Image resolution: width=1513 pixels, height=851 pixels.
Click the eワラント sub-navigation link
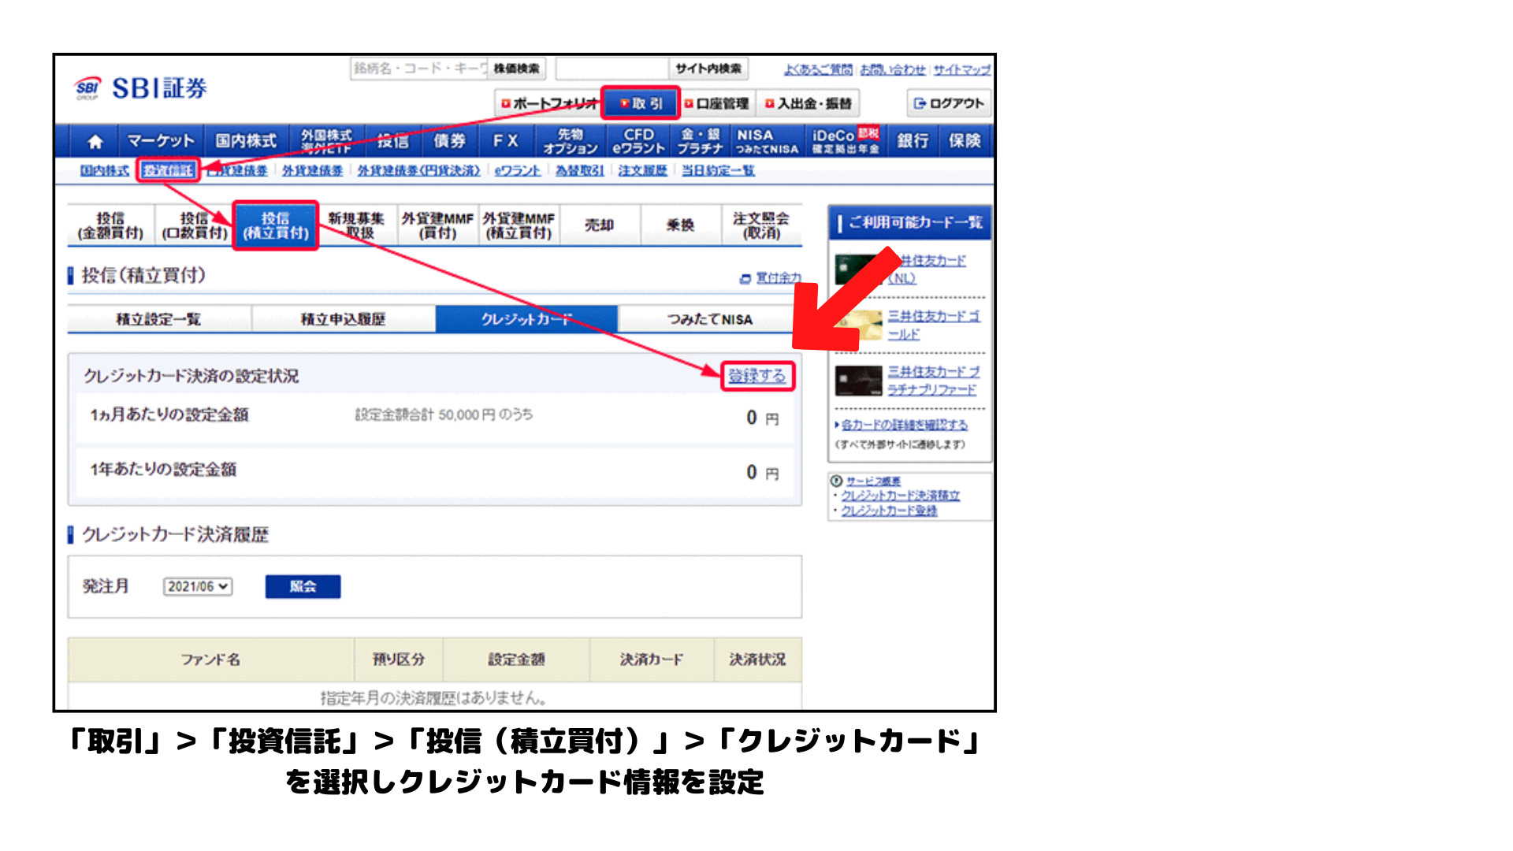(518, 171)
